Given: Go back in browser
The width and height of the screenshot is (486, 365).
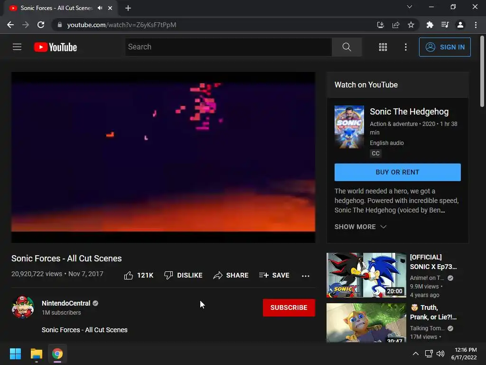Looking at the screenshot, I should (x=10, y=25).
